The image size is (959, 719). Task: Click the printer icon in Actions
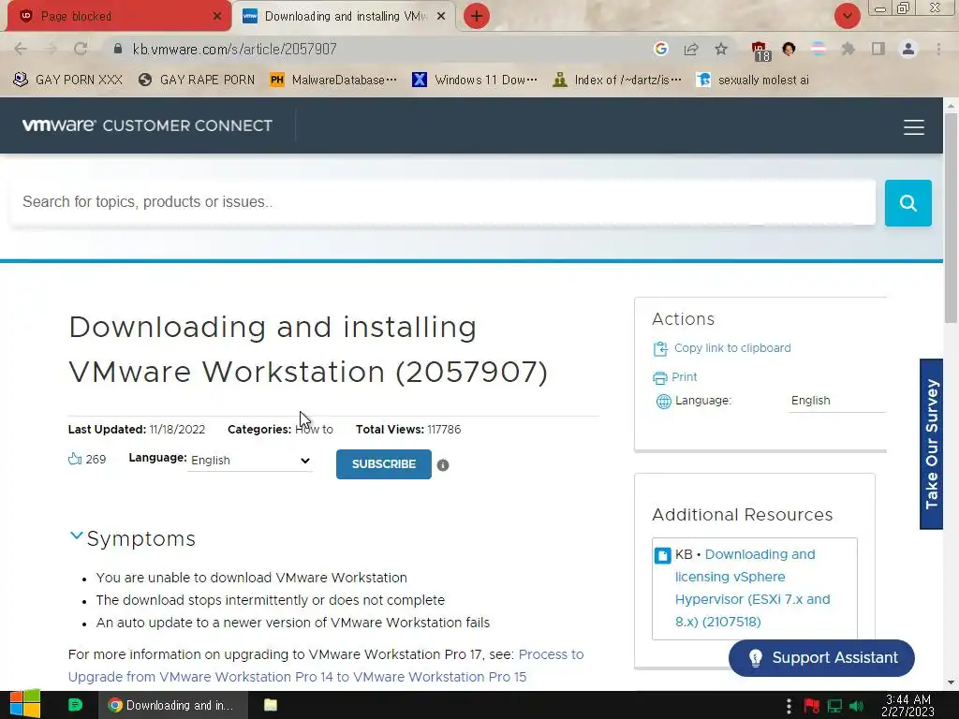point(660,378)
